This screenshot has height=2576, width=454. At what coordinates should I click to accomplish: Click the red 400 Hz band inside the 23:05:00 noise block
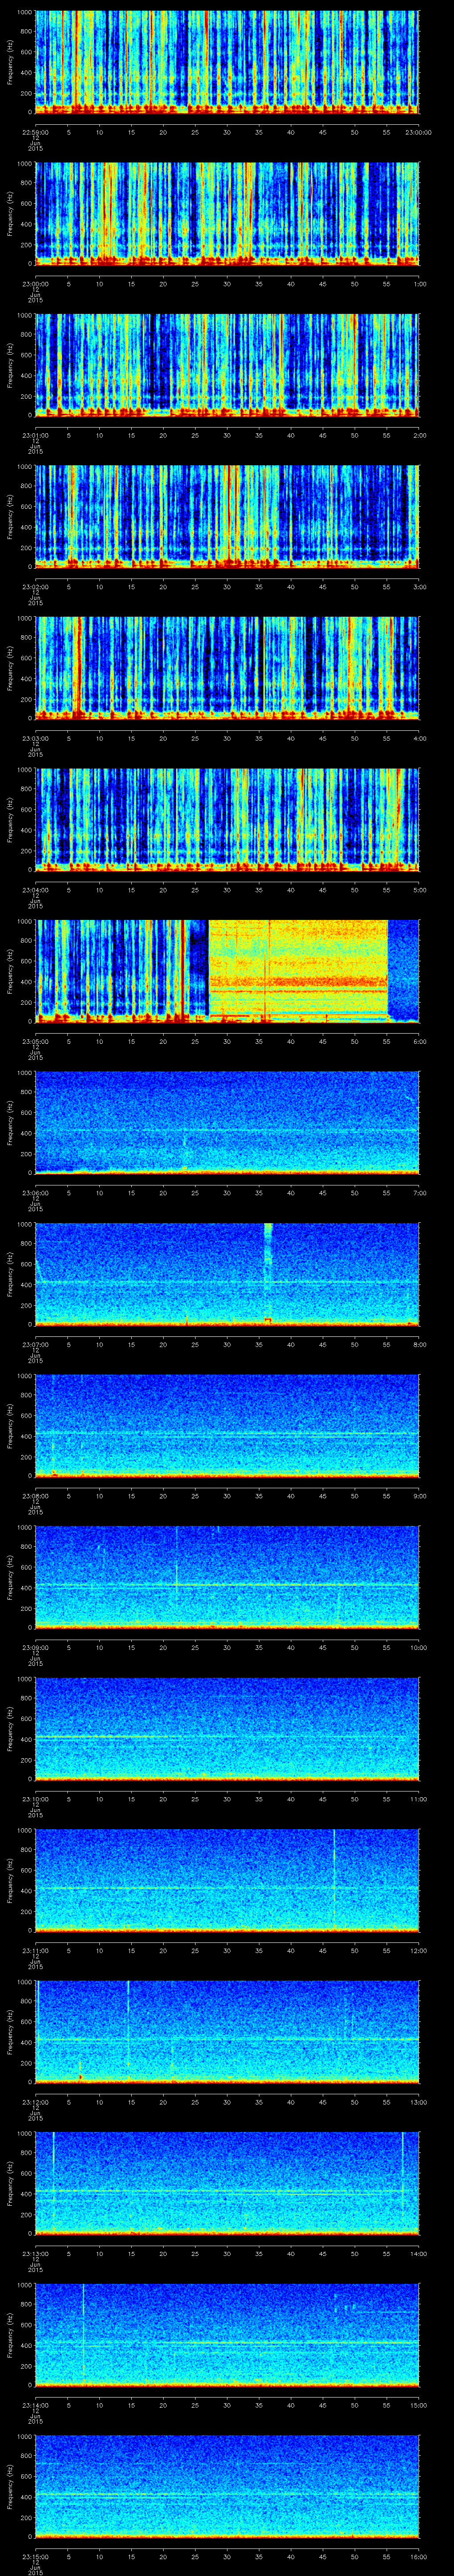[x=297, y=982]
